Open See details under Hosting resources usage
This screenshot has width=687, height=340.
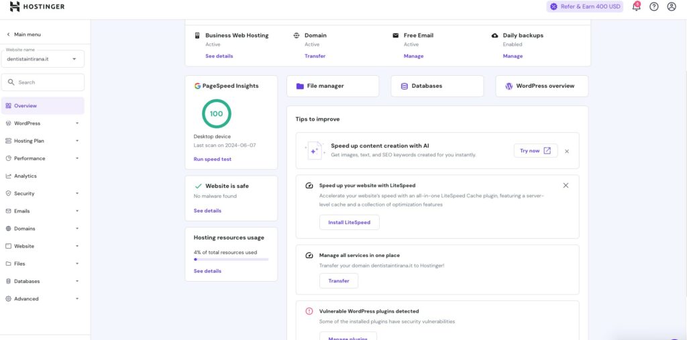(x=207, y=271)
